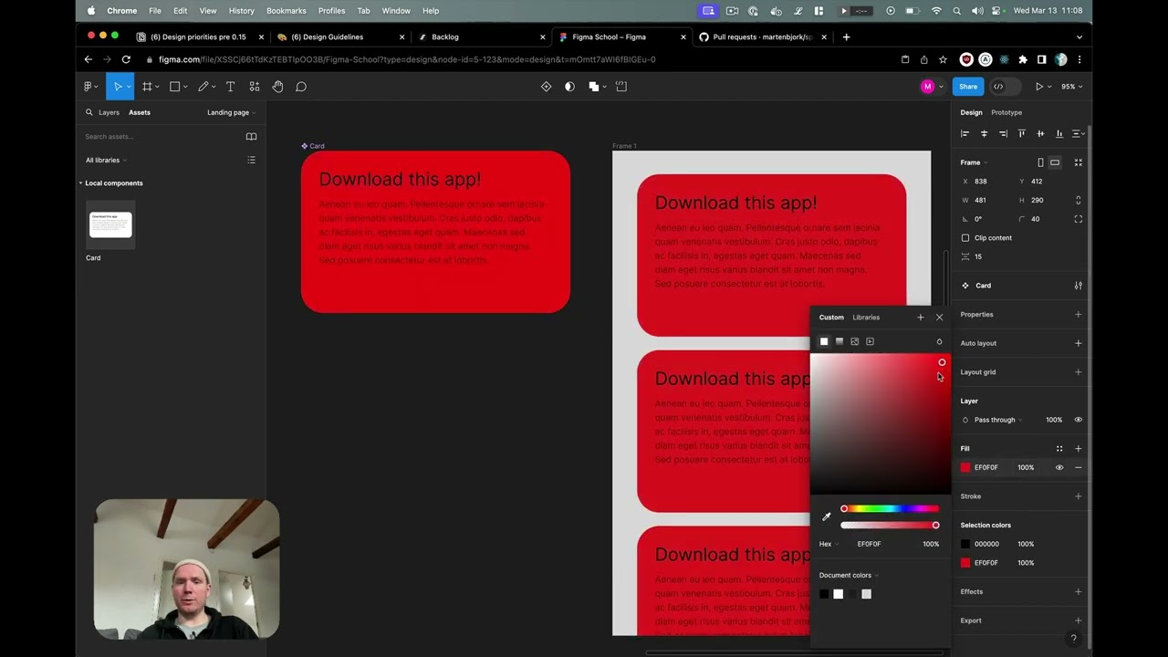The image size is (1168, 657).
Task: Click the Card component thumbnail
Action: [x=110, y=224]
